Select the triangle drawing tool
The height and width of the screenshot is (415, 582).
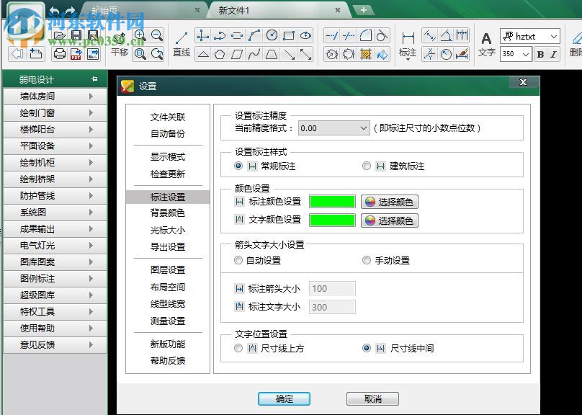(204, 53)
